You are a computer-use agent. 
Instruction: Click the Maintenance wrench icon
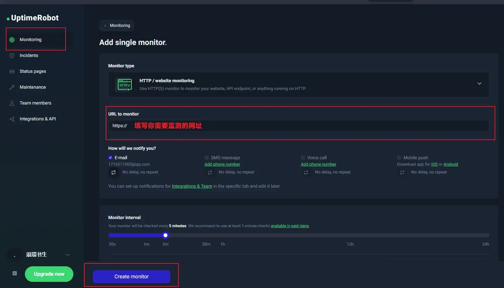point(12,87)
